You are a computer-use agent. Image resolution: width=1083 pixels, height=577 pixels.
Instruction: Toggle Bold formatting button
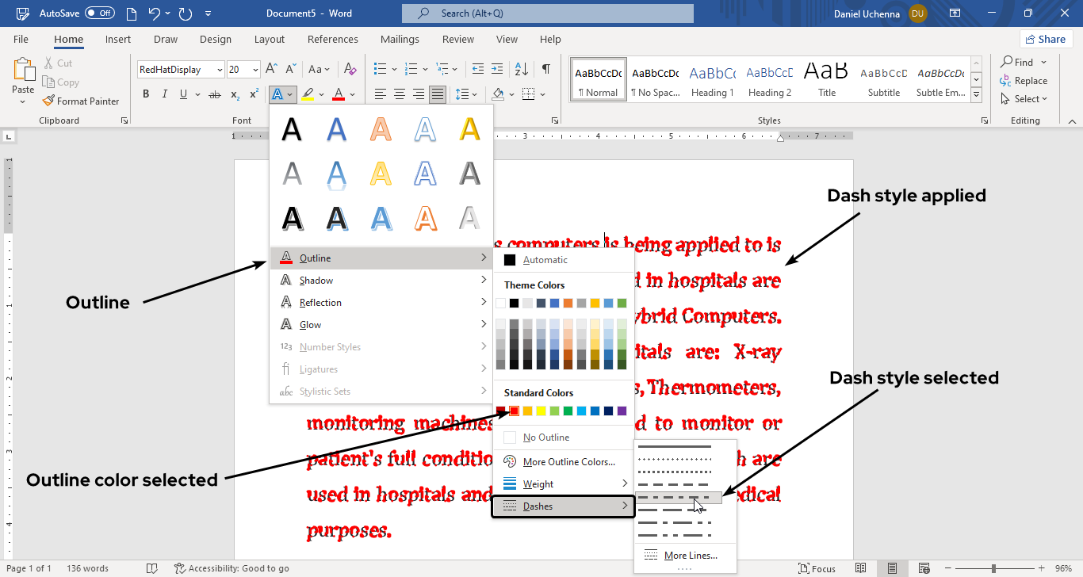coord(146,94)
